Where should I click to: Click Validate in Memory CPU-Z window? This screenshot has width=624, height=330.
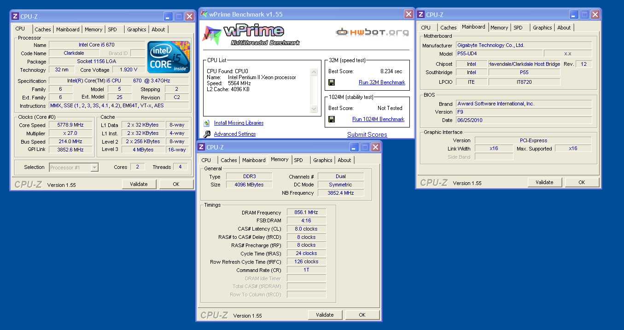coord(325,315)
